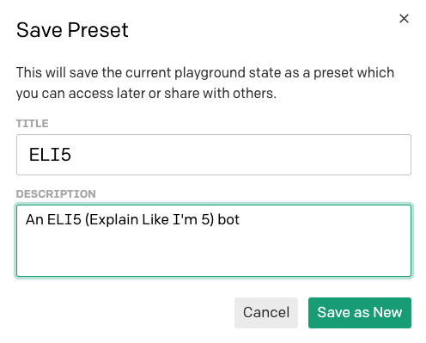Close the Save Preset dialog with the X
Image resolution: width=426 pixels, height=343 pixels.
404,19
